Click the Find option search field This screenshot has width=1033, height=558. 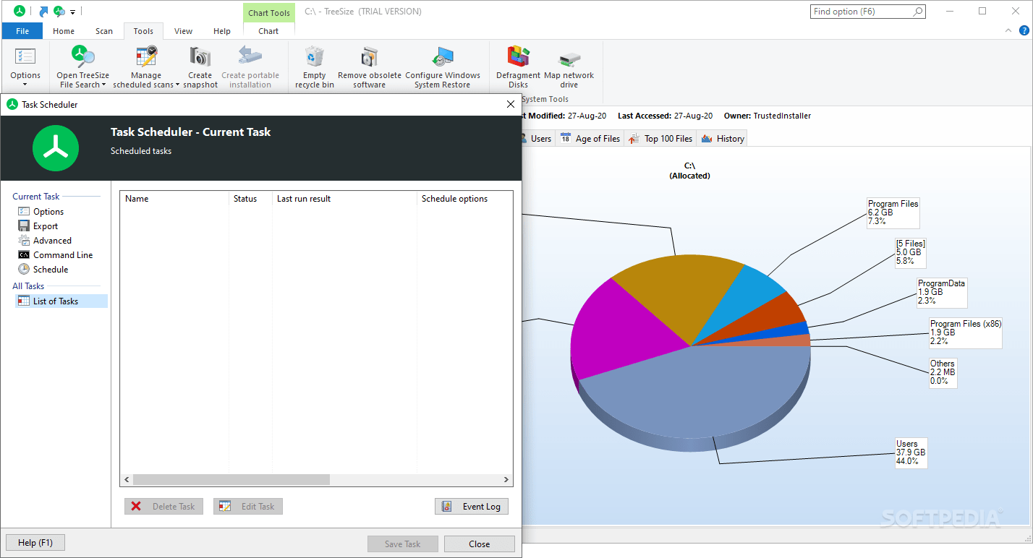863,12
